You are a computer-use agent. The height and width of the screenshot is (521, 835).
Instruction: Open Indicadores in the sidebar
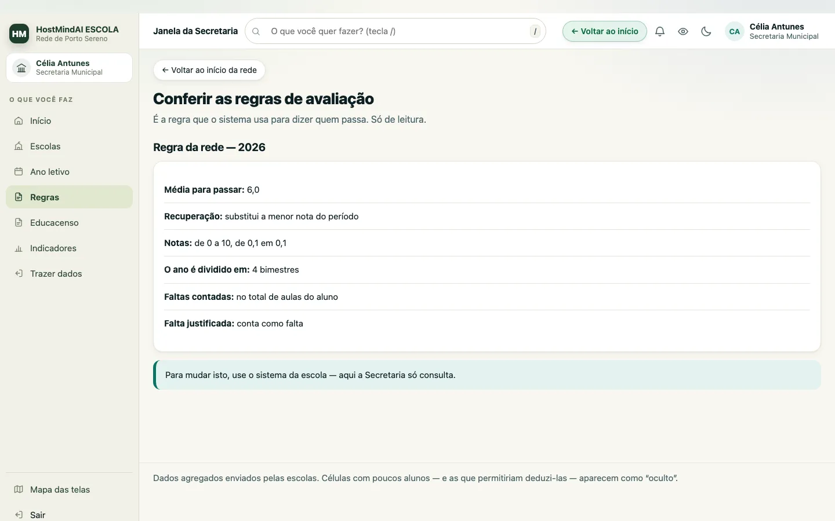(69, 248)
